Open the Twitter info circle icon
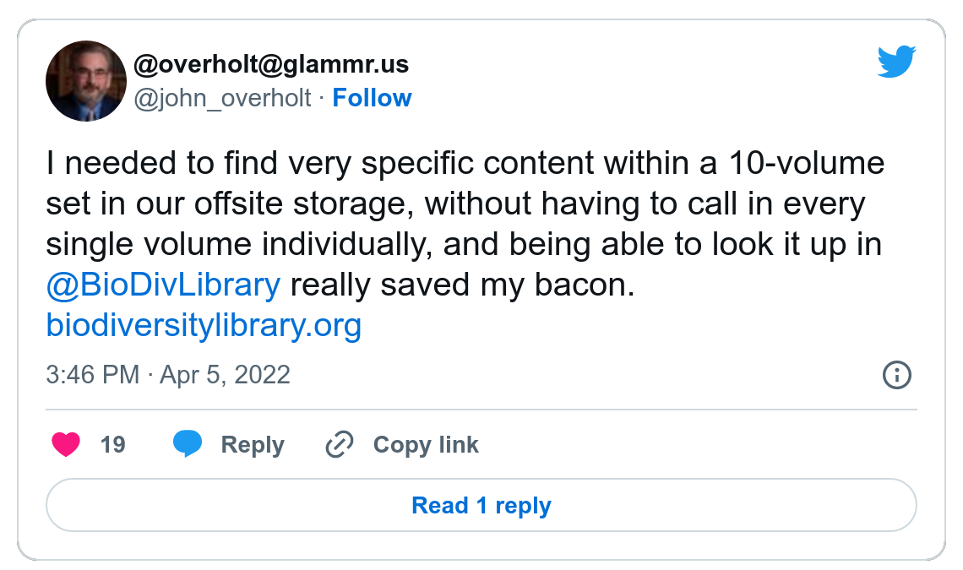Screen dimensions: 963x570 pos(896,375)
